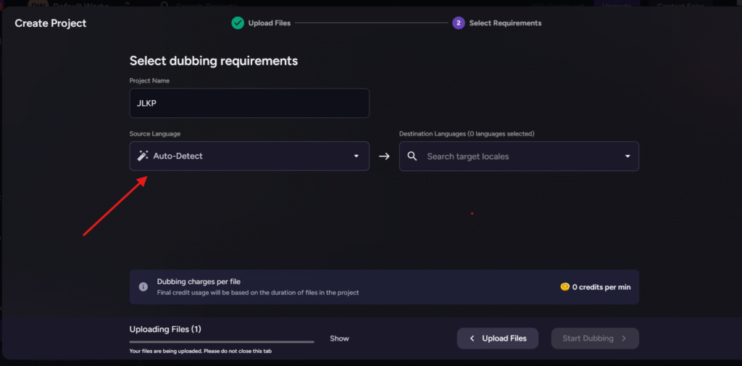
Task: Click the Start Dubbing button
Action: (x=595, y=338)
